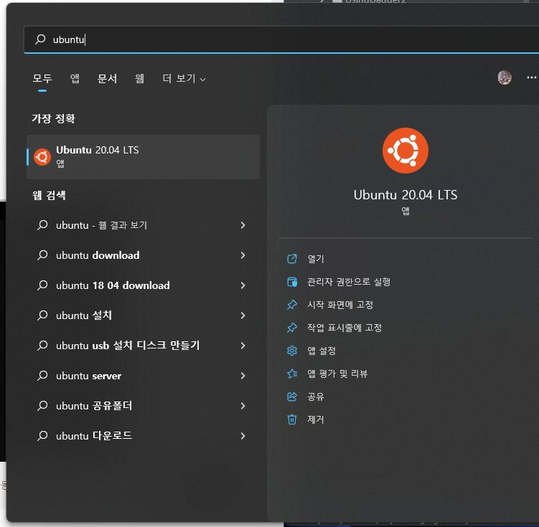Expand arrow for "ubuntu 18 04 download"

pyautogui.click(x=243, y=285)
